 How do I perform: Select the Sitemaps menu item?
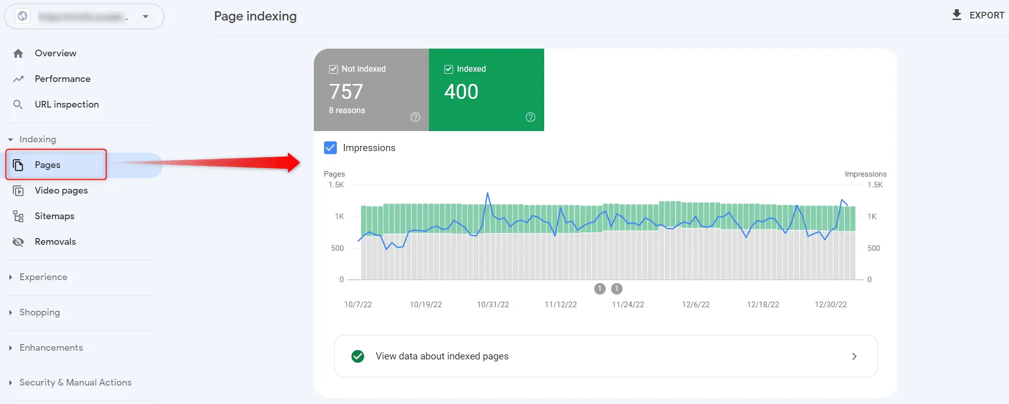click(54, 216)
